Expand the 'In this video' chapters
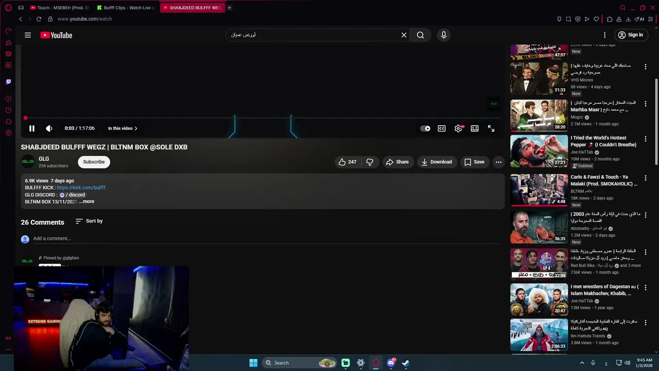Screen dimensions: 659x371 pos(123,128)
